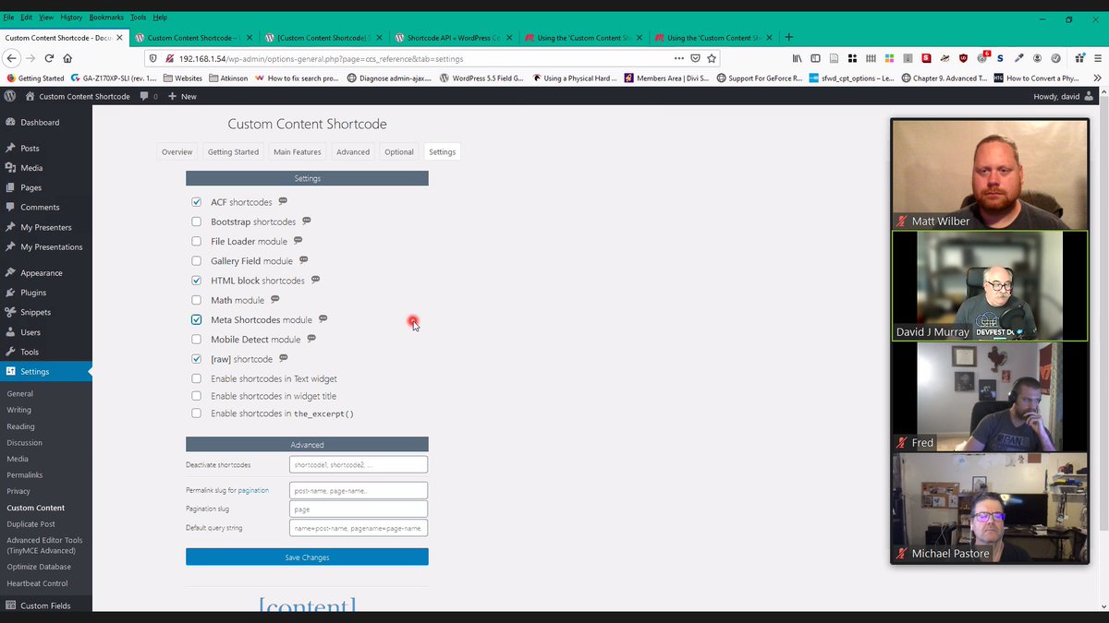The image size is (1109, 623).
Task: Enable the File Loader module checkbox
Action: pyautogui.click(x=196, y=241)
